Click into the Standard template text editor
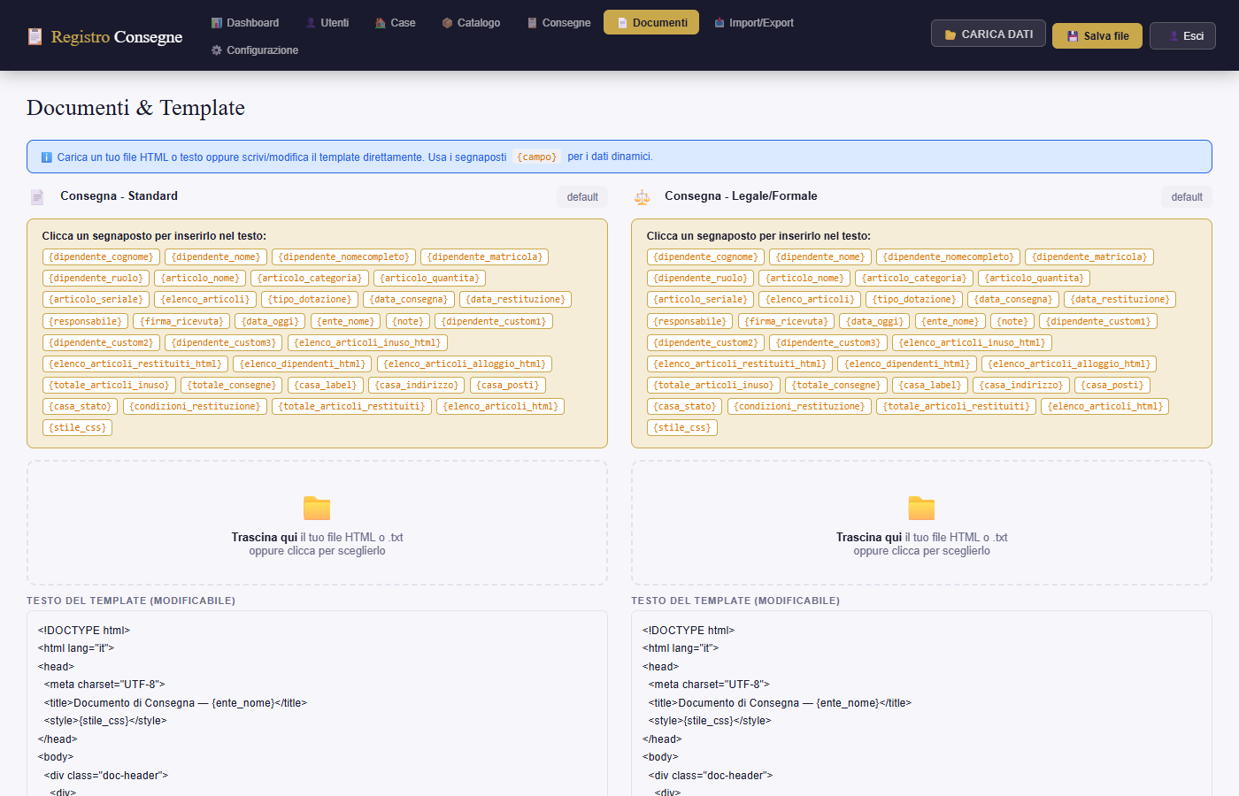 pos(317,704)
